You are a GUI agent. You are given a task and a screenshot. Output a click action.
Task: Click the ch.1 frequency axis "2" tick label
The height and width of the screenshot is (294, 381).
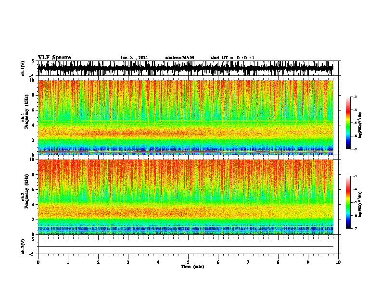pos(34,140)
